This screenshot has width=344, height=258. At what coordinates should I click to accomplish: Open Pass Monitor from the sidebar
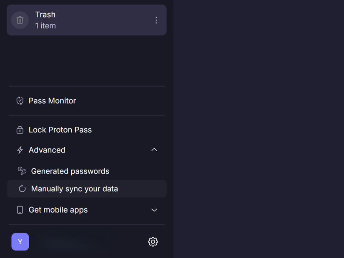(52, 101)
